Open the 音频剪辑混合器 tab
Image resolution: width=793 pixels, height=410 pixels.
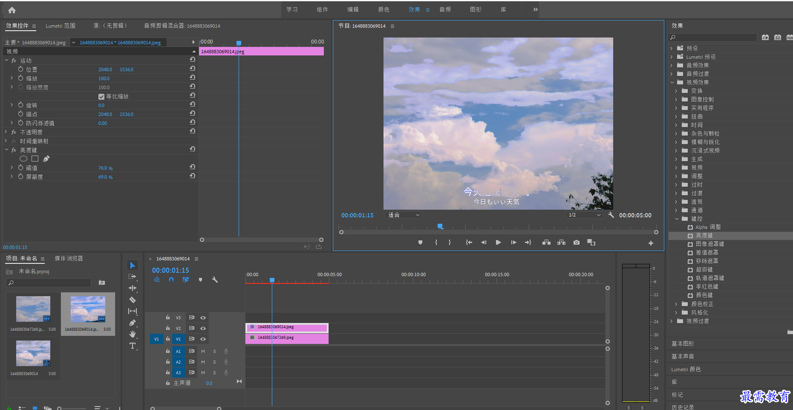(182, 26)
